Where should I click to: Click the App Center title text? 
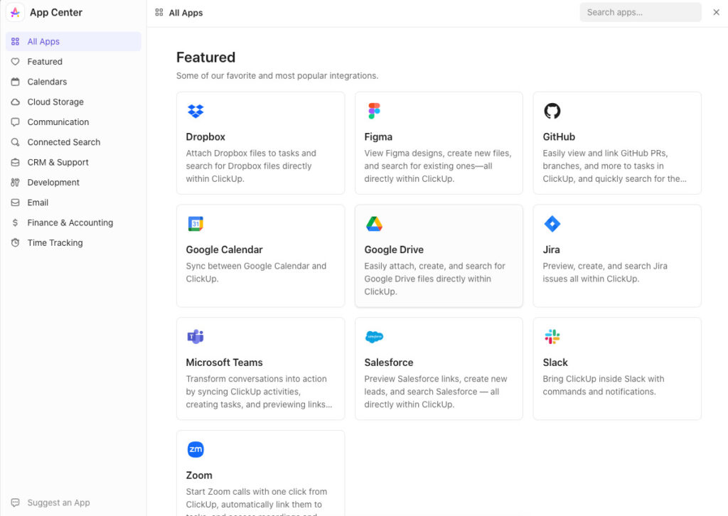tap(56, 13)
